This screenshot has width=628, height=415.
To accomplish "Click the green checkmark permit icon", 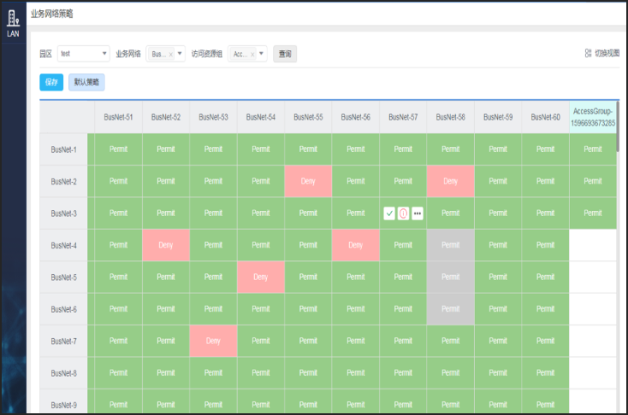I will 389,213.
